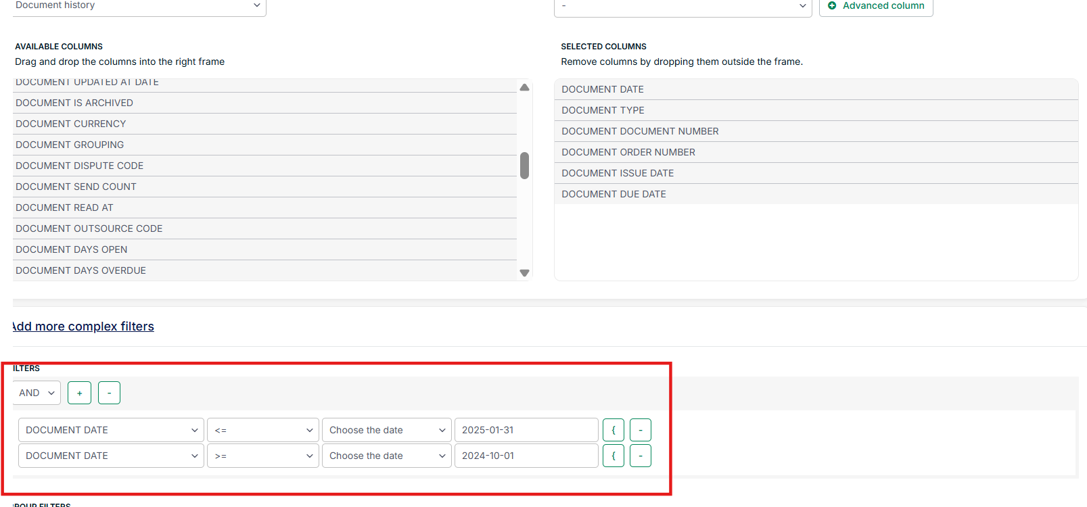Click the available columns scrollbar thumb
The height and width of the screenshot is (507, 1087).
coord(524,166)
